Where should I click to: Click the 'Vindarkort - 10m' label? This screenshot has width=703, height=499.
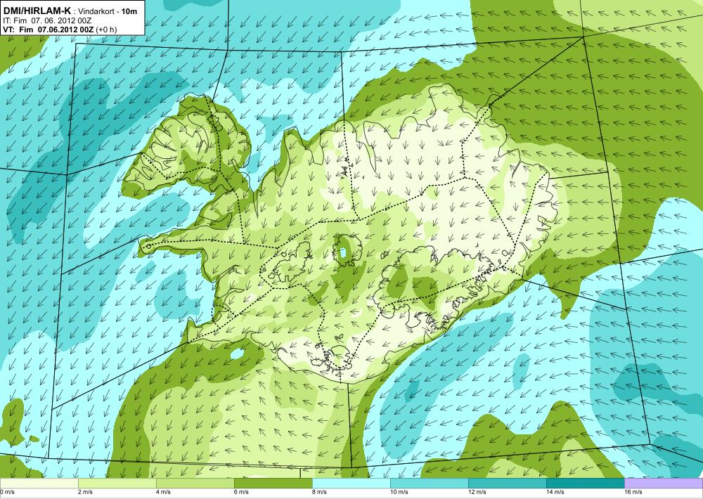click(x=108, y=12)
